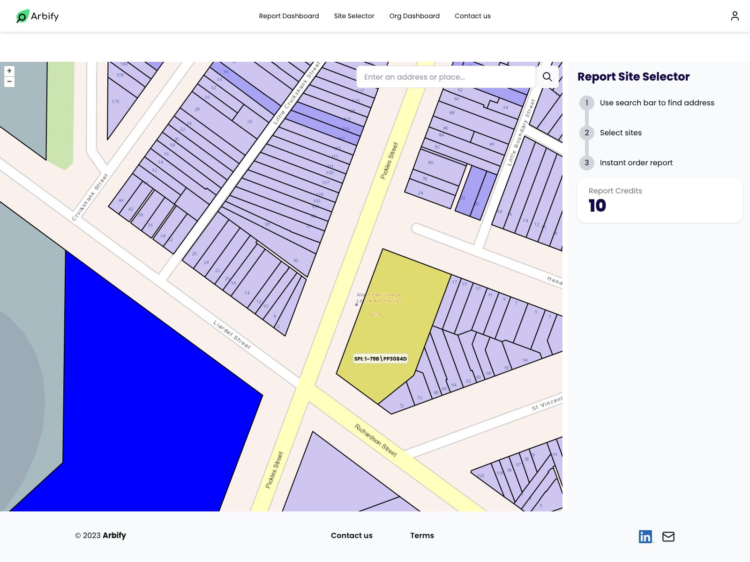750x562 pixels.
Task: Open the user account icon
Action: [x=734, y=15]
